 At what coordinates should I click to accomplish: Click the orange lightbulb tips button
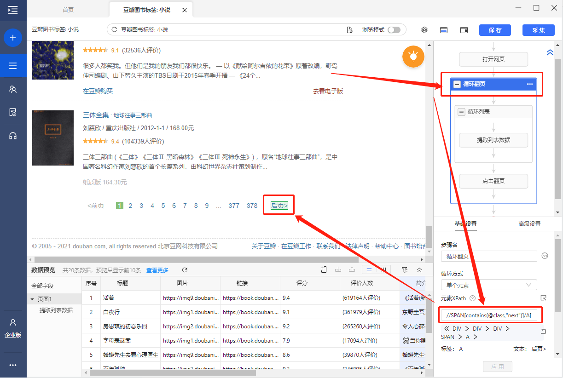pyautogui.click(x=413, y=56)
